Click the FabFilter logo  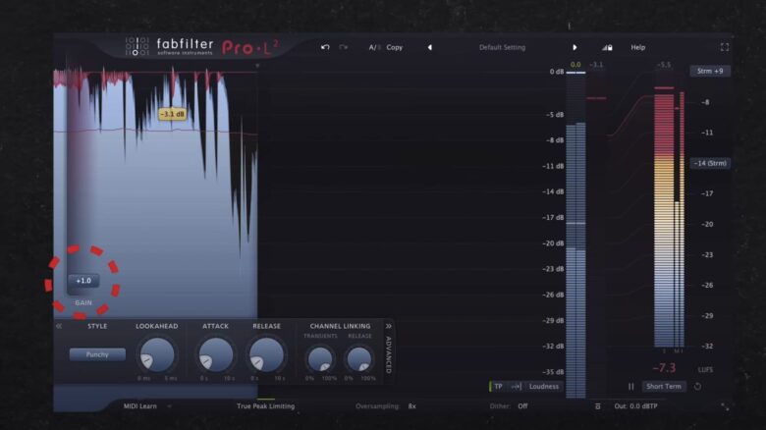170,47
